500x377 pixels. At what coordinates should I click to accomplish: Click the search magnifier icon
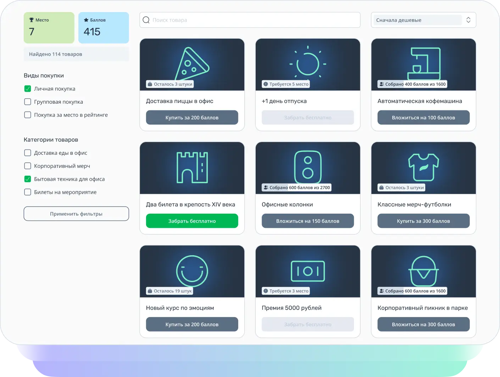(x=146, y=20)
